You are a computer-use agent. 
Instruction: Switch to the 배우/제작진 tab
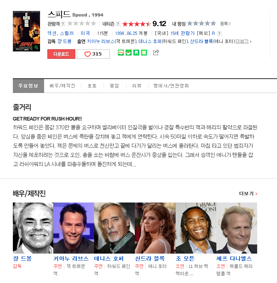(x=62, y=86)
